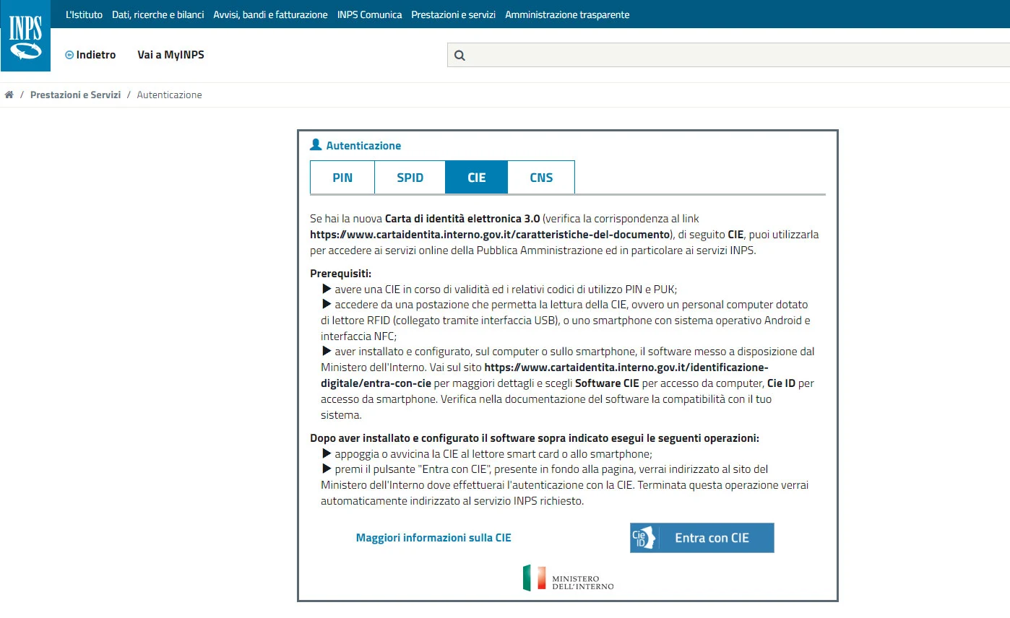Click the Entra con CIE button
Screen dimensions: 1010x618
702,538
